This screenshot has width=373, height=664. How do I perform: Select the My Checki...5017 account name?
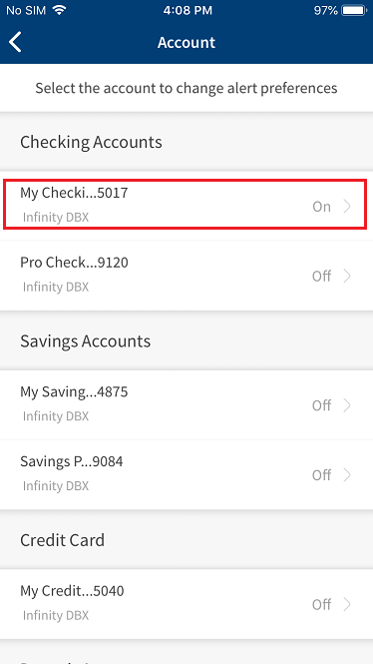74,193
